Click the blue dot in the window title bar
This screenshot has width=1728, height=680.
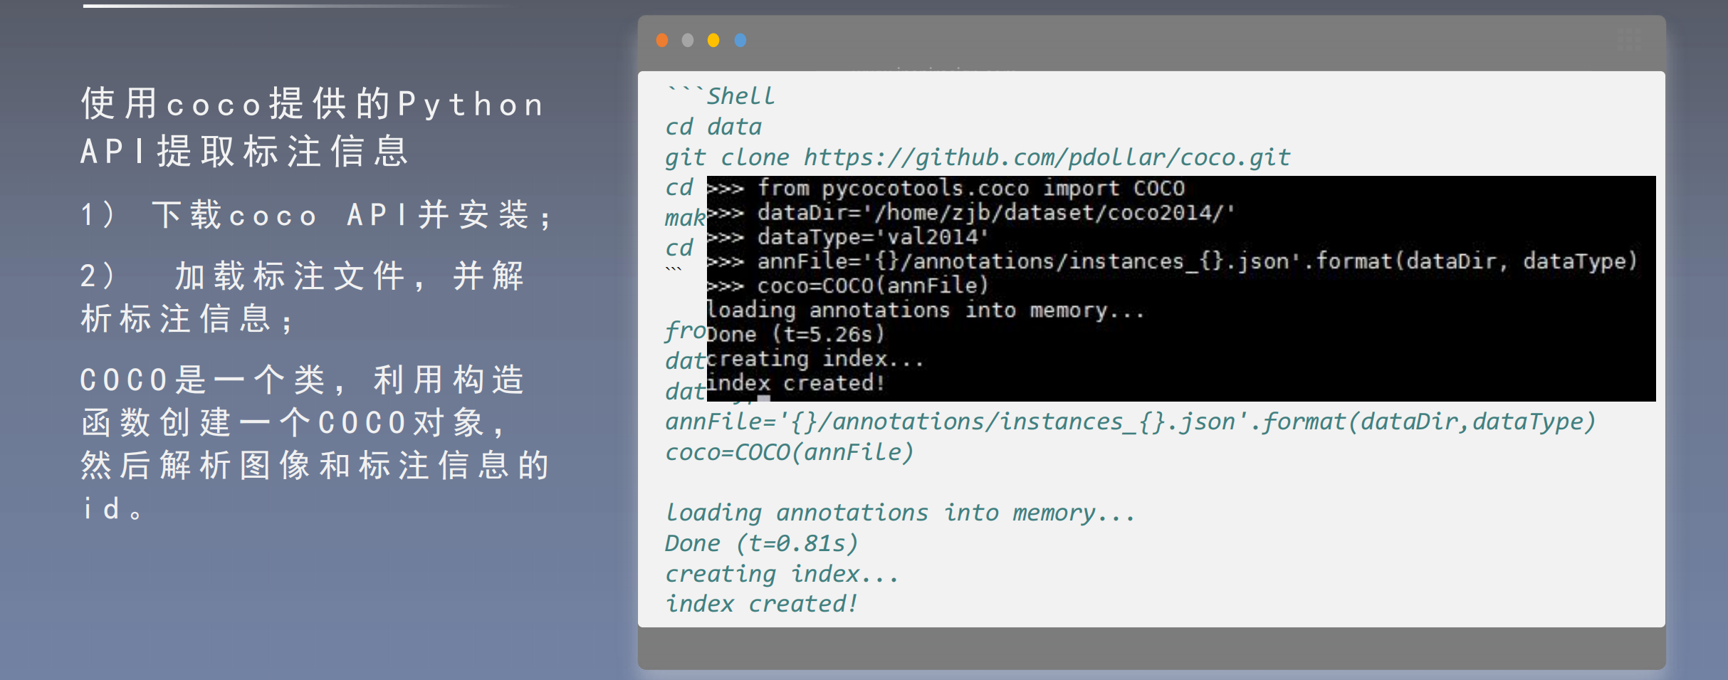point(740,41)
